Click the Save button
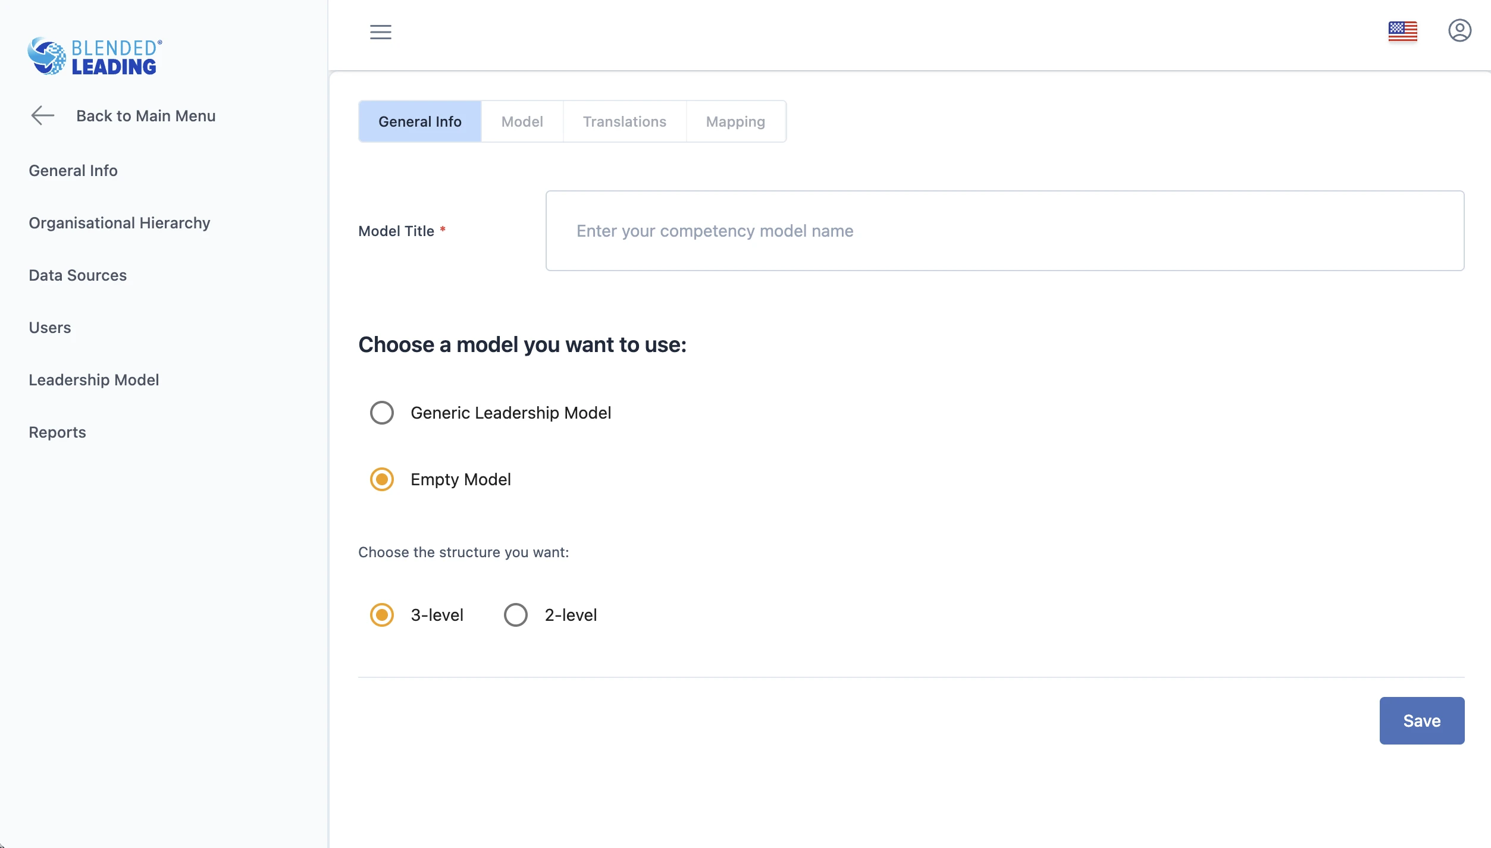 coord(1421,721)
